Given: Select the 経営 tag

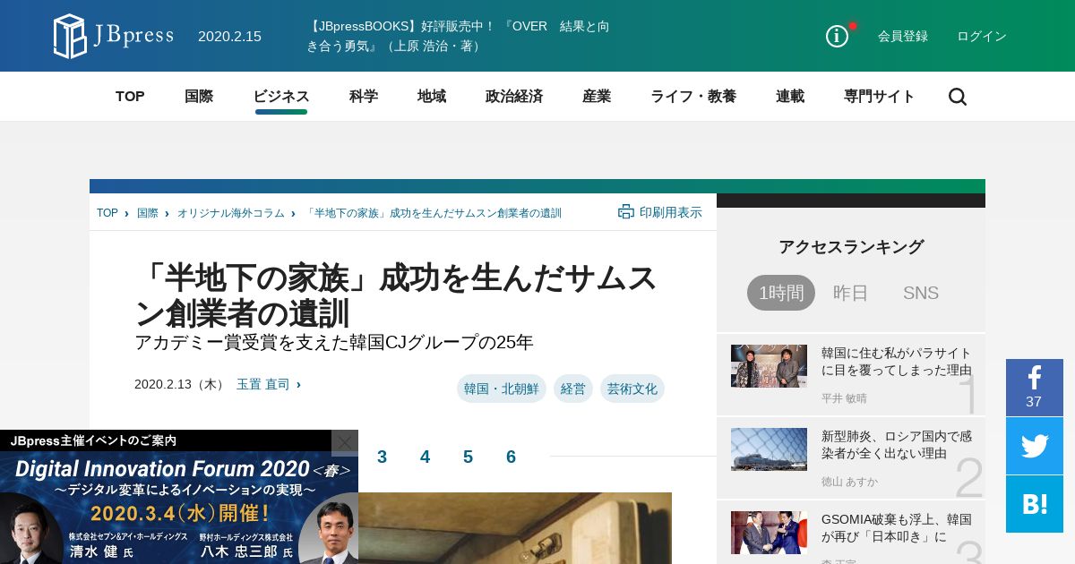Looking at the screenshot, I should pos(573,389).
